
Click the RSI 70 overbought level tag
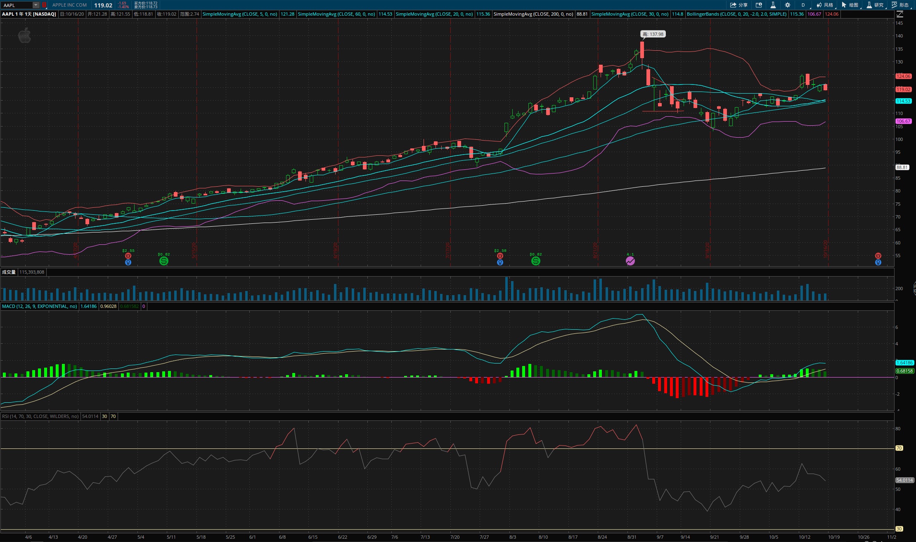pos(899,448)
